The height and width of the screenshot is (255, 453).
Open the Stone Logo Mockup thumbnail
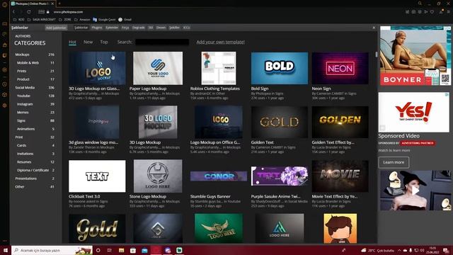click(x=158, y=176)
